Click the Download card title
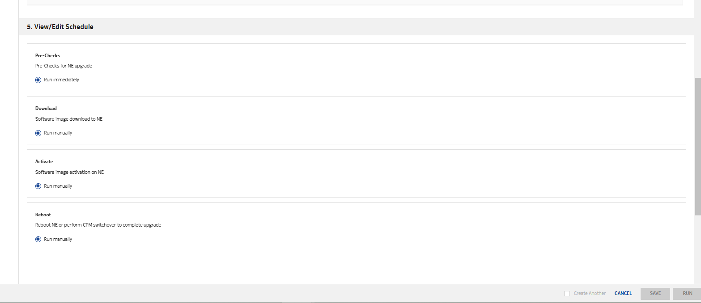Image resolution: width=701 pixels, height=303 pixels. [46, 109]
